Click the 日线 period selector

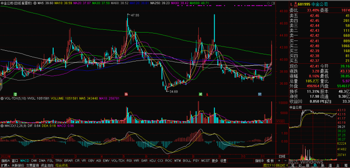pos(282,156)
